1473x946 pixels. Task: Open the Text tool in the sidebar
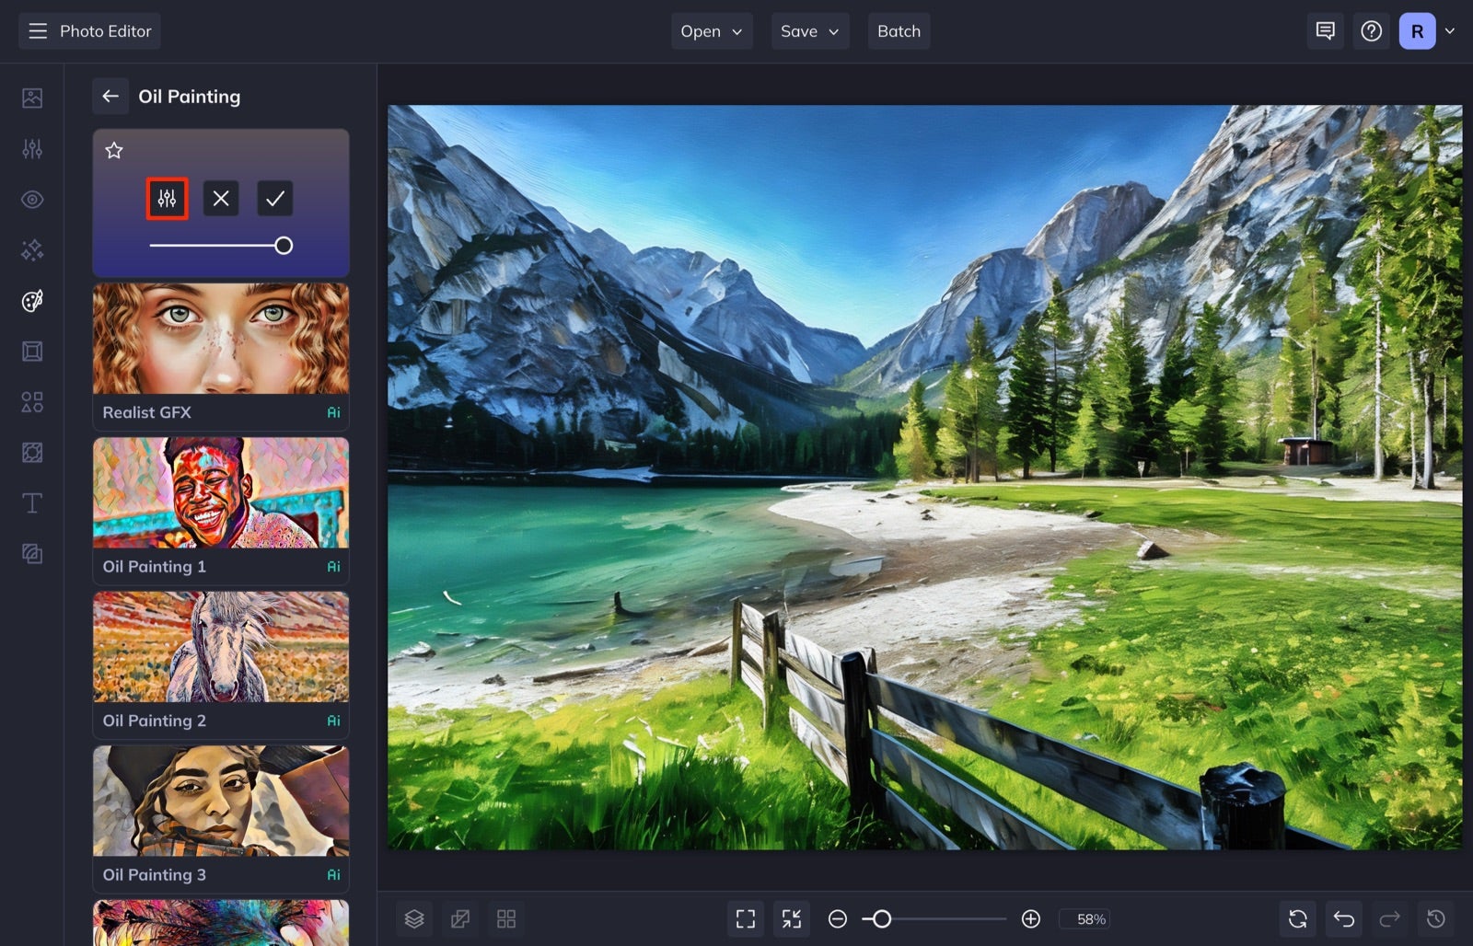[31, 503]
